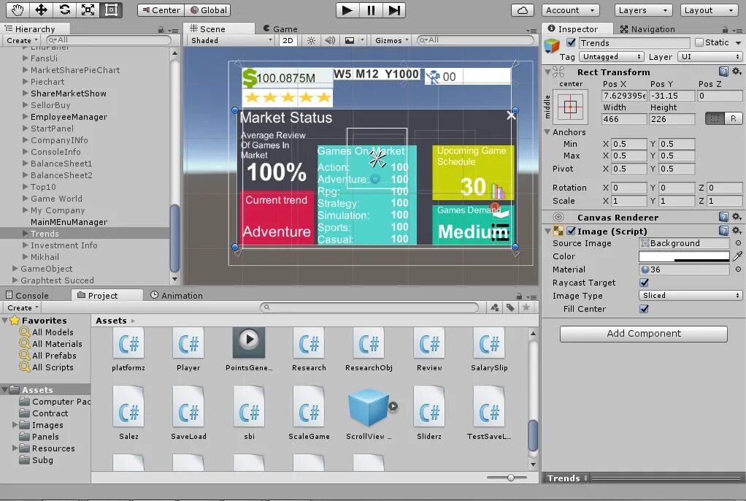Toggle blueprint mode button
The width and height of the screenshot is (746, 501).
(x=714, y=118)
